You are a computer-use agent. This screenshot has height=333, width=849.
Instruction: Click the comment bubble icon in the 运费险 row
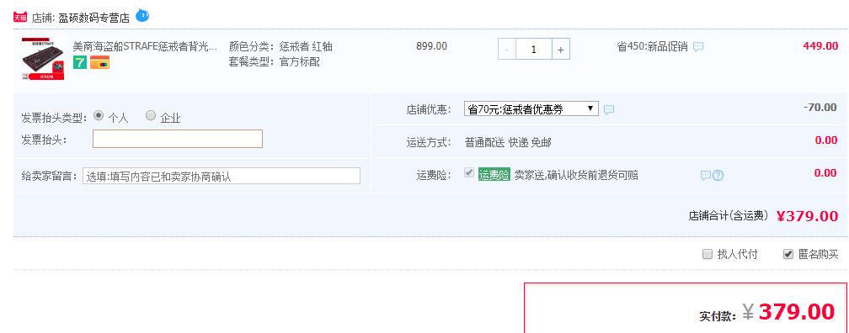(x=706, y=175)
